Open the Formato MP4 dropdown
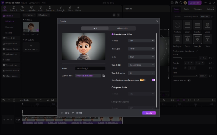The image size is (217, 135). click(141, 41)
